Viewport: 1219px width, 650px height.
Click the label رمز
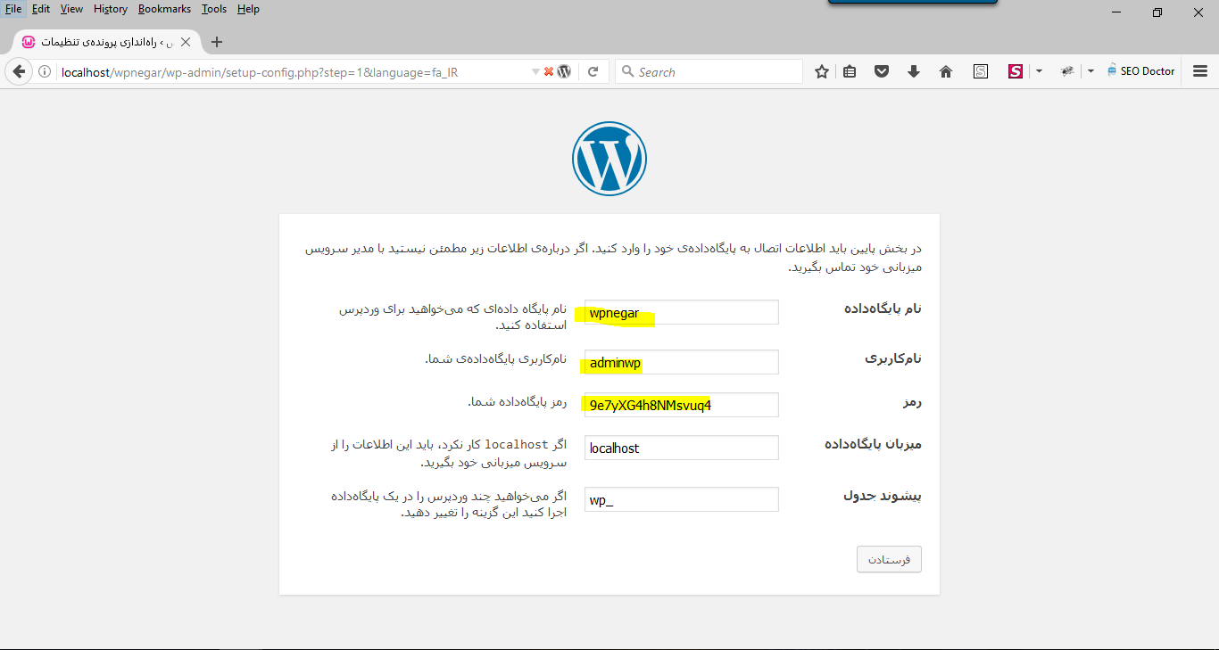coord(912,402)
